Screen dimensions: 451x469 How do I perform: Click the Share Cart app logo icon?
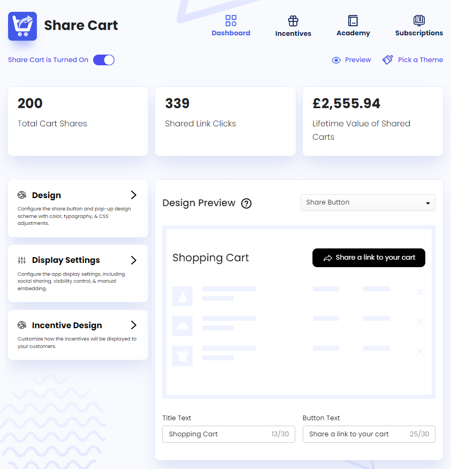22,26
